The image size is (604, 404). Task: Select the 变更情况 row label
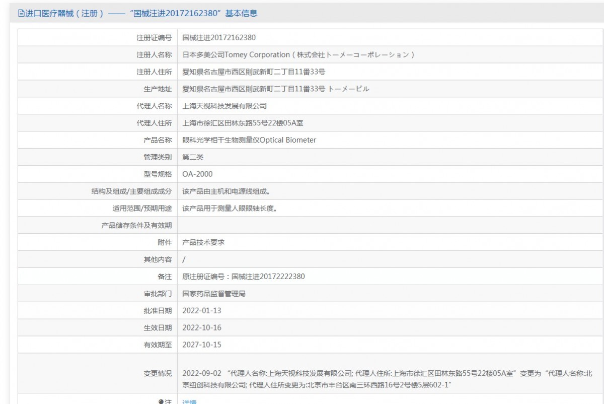tap(158, 373)
